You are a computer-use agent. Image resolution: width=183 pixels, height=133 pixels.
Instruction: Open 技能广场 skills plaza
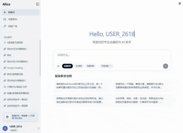point(20,26)
